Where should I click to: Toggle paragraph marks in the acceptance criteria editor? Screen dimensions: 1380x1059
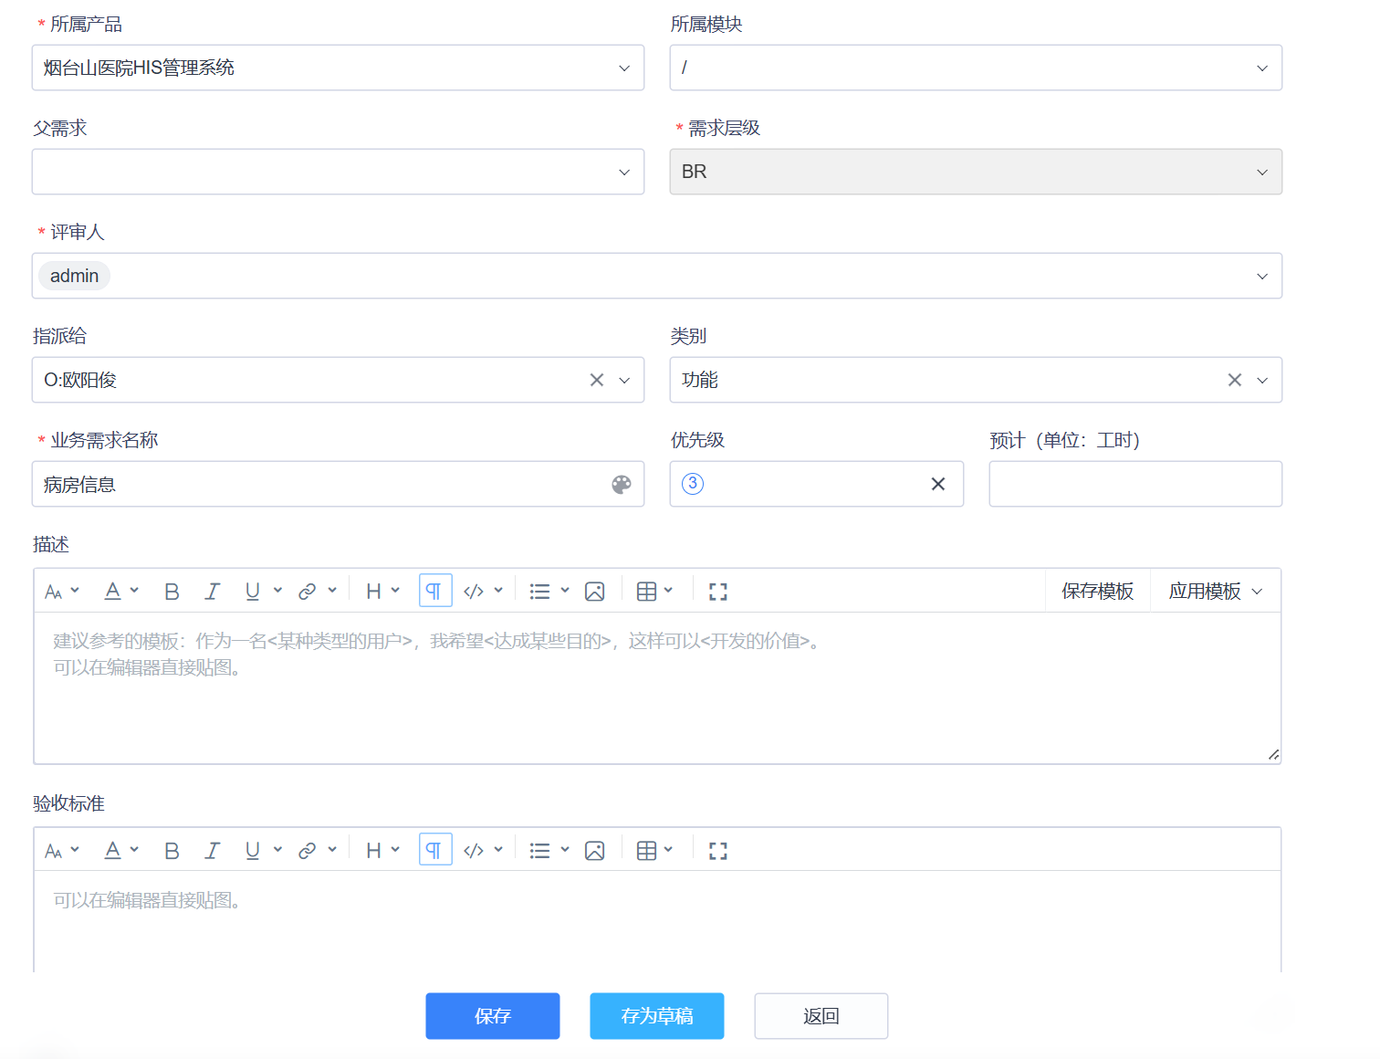pos(435,849)
